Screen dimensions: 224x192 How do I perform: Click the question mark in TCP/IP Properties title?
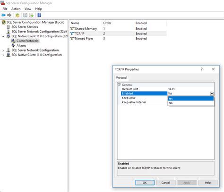(x=201, y=69)
